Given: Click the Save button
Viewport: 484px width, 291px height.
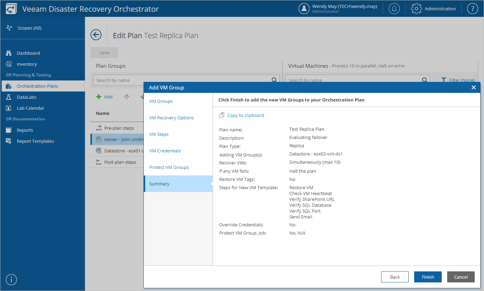Looking at the screenshot, I should coord(104,53).
